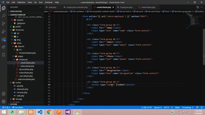The width and height of the screenshot is (205, 115).
Task: Open the Accounts icon
Action: pyautogui.click(x=4, y=94)
